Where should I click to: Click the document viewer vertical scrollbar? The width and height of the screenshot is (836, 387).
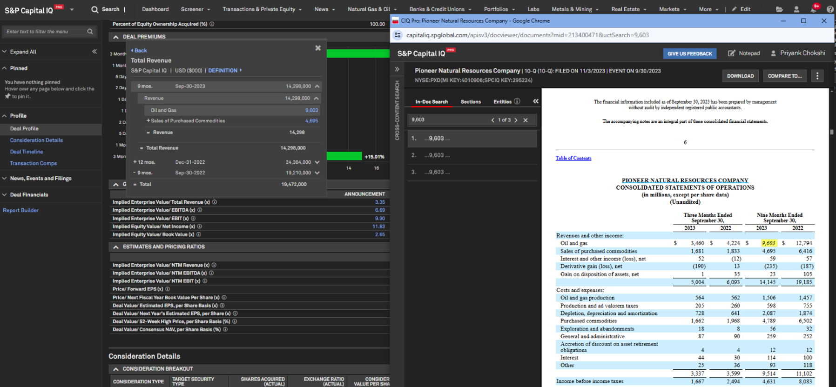click(832, 132)
